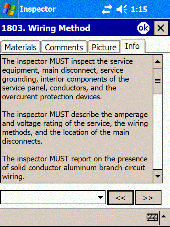Image resolution: width=170 pixels, height=227 pixels.
Task: Show the on-screen keyboard
Action: (x=152, y=217)
